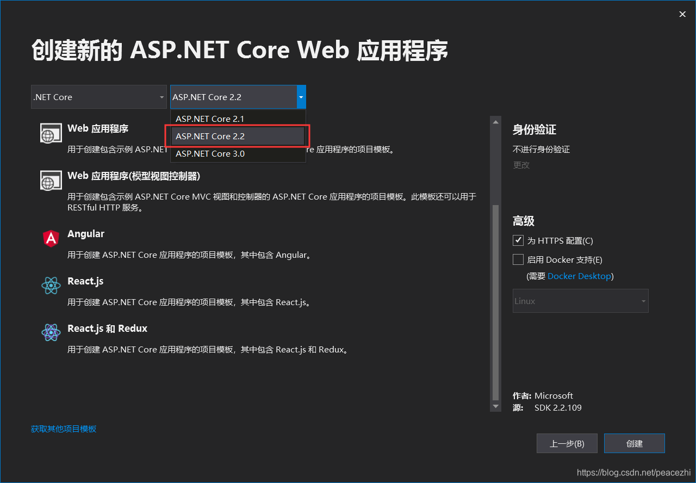Enable the 启用 Docker 支持(E) checkbox
696x483 pixels.
pos(518,259)
